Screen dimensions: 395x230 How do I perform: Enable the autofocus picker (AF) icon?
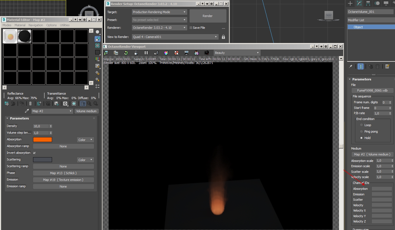(156, 53)
